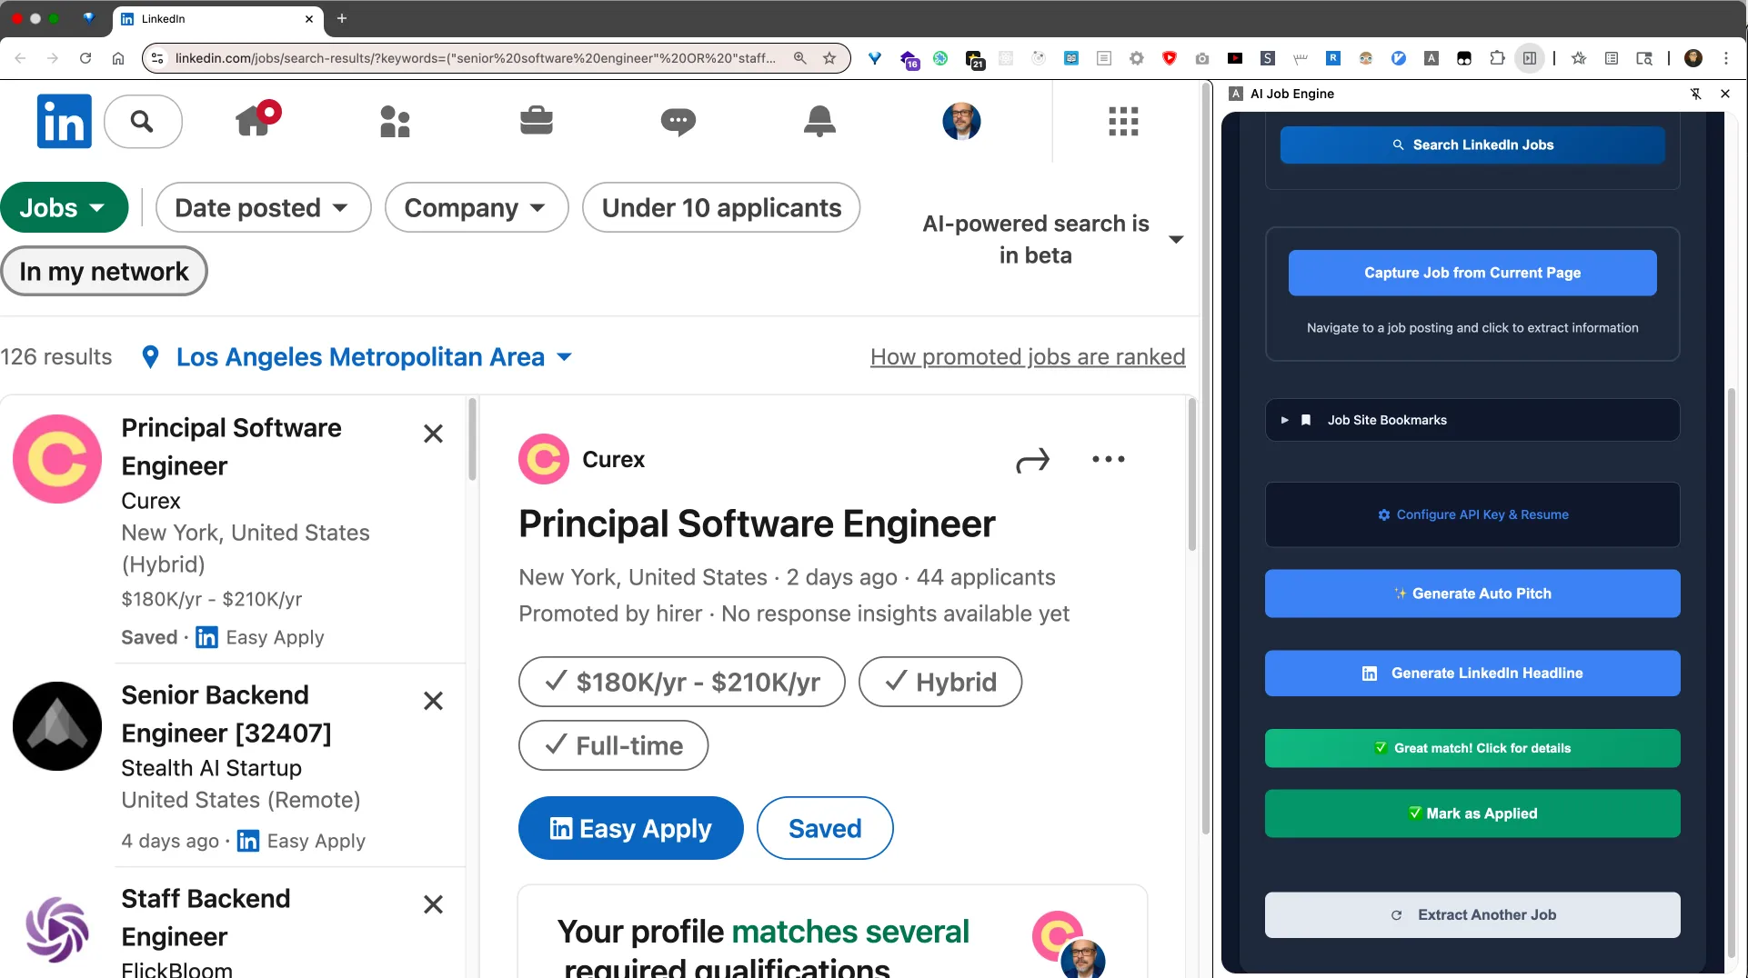Image resolution: width=1748 pixels, height=978 pixels.
Task: Click Great match! Click for details
Action: [1472, 748]
